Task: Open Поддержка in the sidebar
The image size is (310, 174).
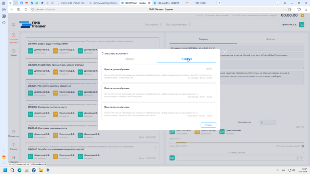Action: pyautogui.click(x=13, y=134)
